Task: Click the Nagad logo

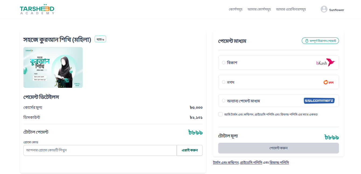Action: point(328,82)
